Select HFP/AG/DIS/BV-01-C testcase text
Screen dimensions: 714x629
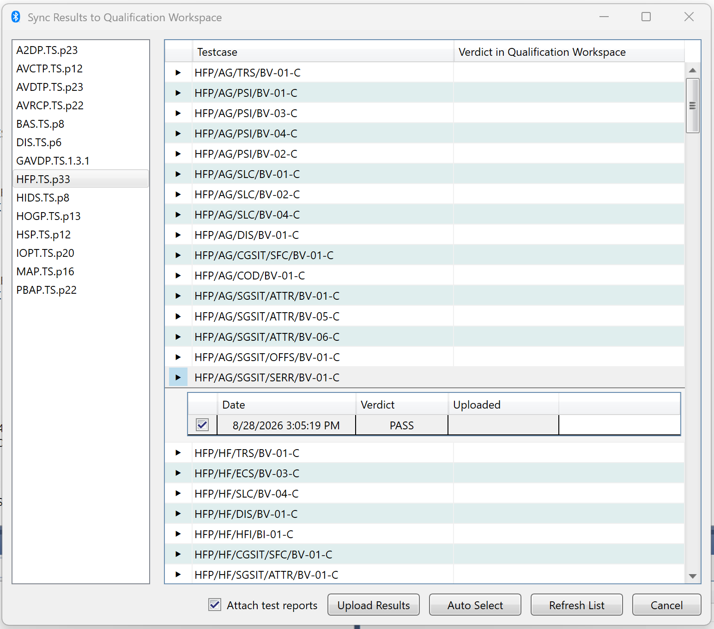(x=247, y=235)
